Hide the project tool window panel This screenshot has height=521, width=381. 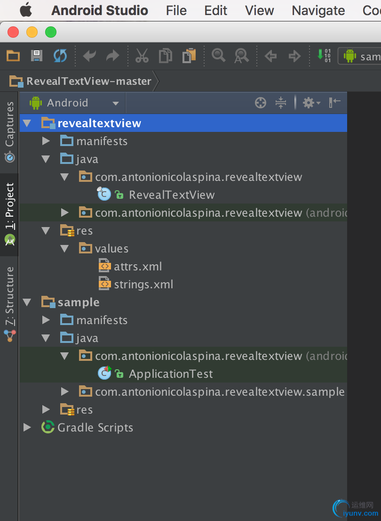pyautogui.click(x=335, y=102)
